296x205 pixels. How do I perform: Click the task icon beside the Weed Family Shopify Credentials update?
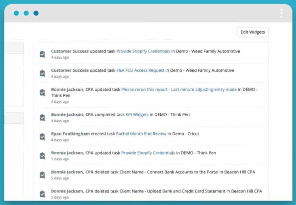43,54
